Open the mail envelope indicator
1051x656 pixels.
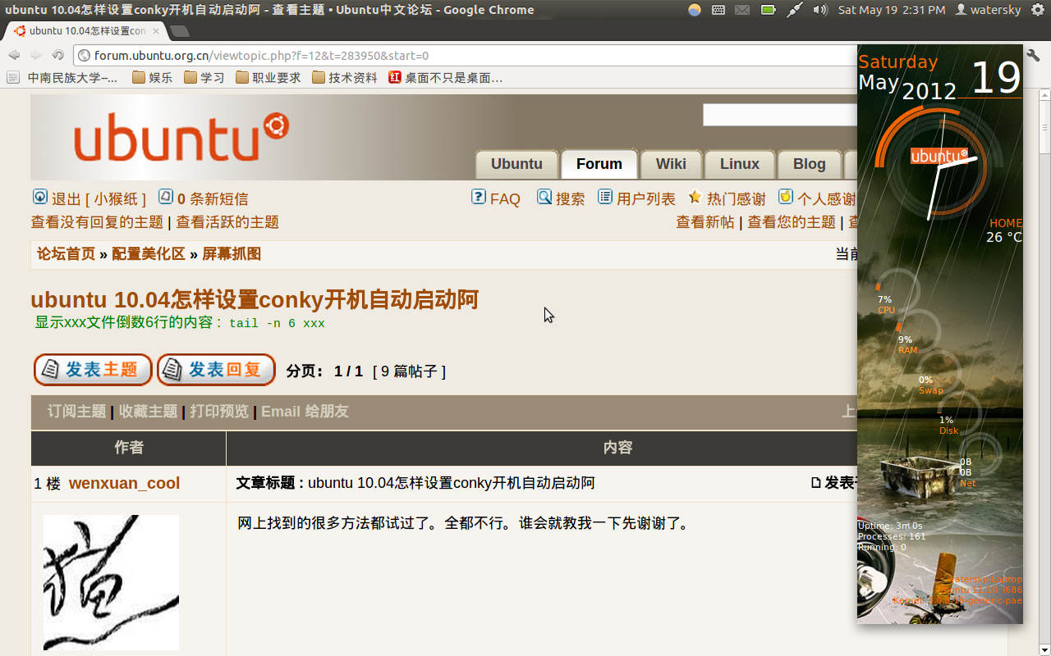pos(742,10)
